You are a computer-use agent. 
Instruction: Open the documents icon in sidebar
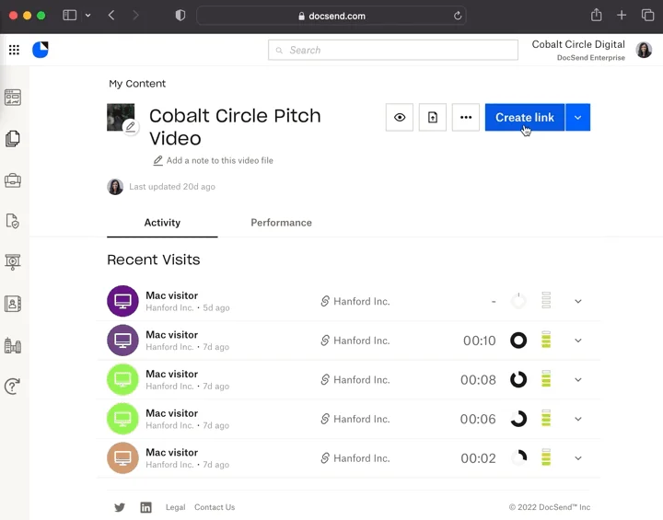click(x=13, y=139)
